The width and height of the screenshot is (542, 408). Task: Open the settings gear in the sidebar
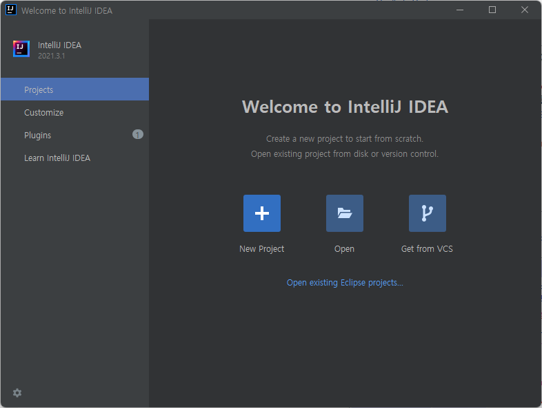17,393
